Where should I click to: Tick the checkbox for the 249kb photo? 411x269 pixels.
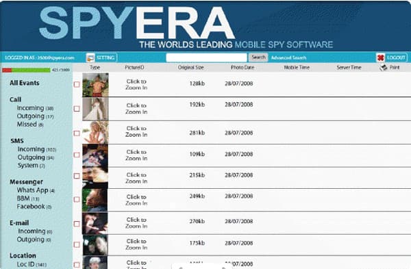click(77, 200)
